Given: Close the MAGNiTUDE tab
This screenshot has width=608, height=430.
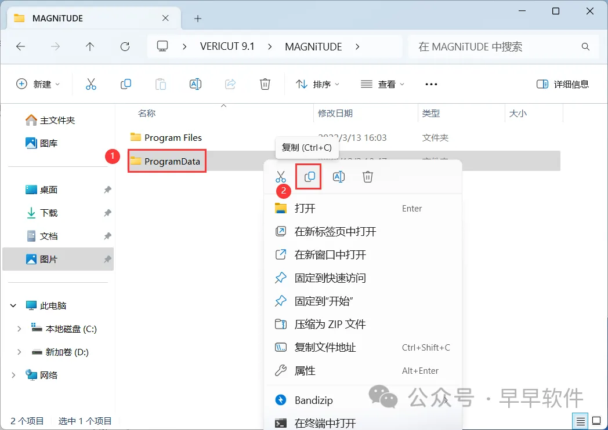Looking at the screenshot, I should coord(165,18).
